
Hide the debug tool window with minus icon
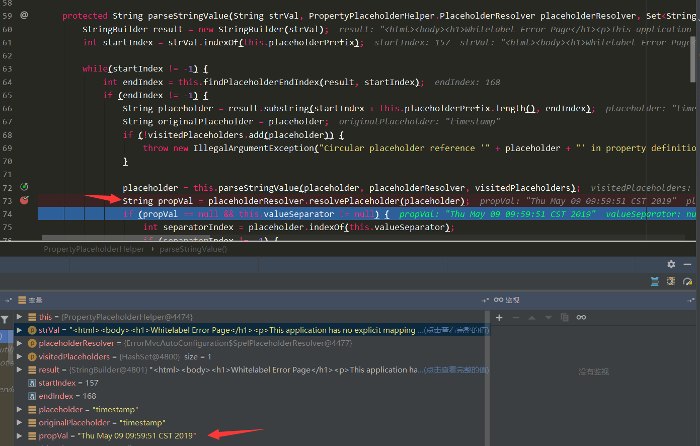coord(687,264)
